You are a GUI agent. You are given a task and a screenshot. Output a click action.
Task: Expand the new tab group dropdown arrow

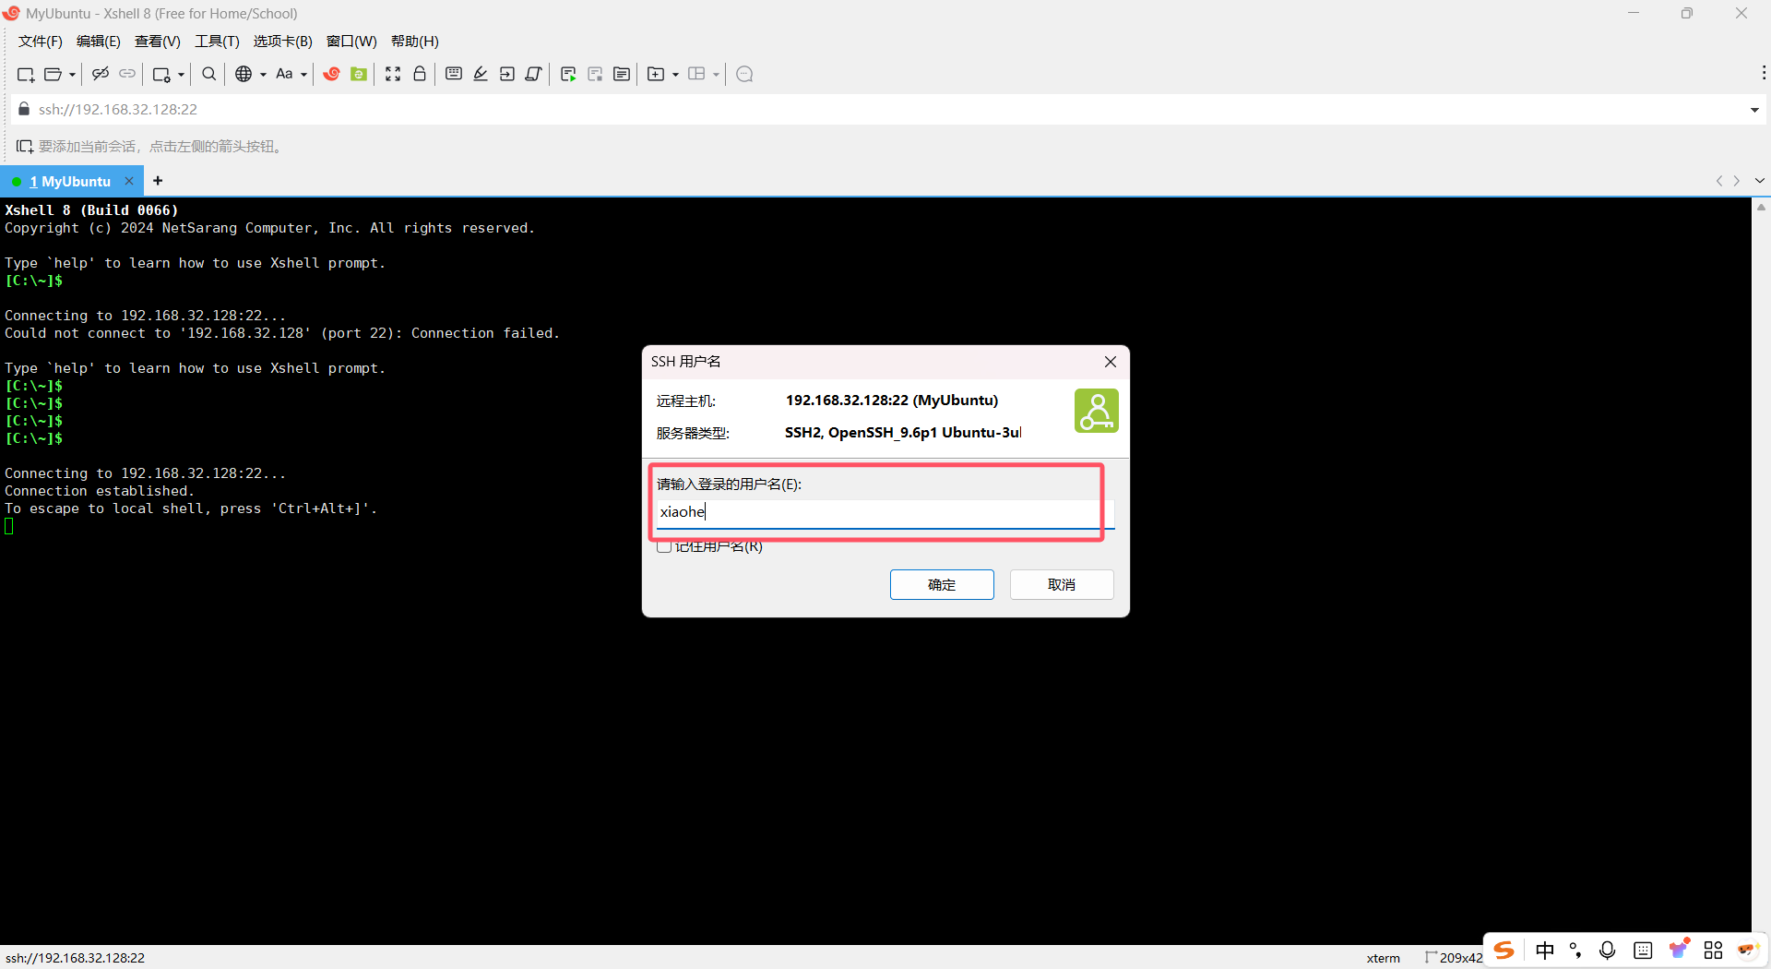coord(675,75)
